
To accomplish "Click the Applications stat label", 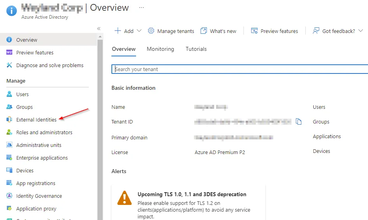I will tap(327, 136).
